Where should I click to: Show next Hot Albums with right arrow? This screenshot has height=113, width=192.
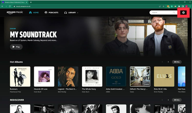click(x=168, y=62)
